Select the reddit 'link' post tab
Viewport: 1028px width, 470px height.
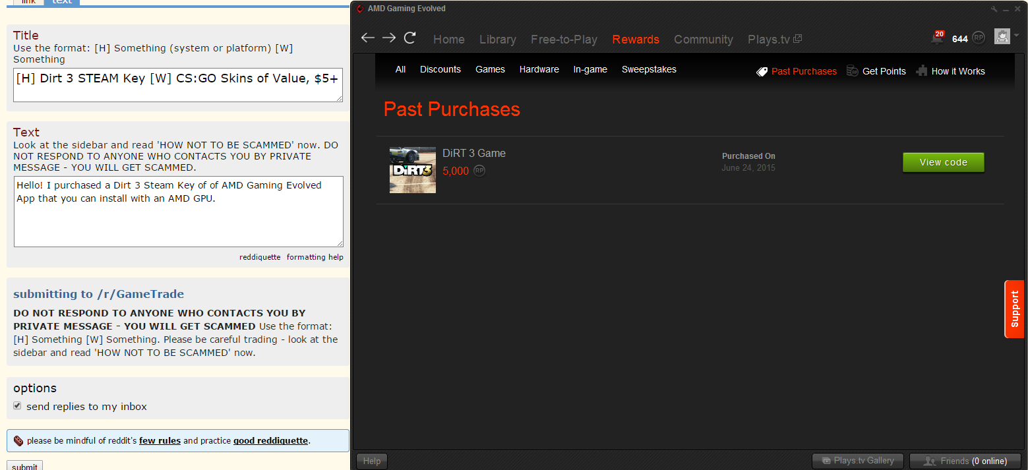coord(28,2)
